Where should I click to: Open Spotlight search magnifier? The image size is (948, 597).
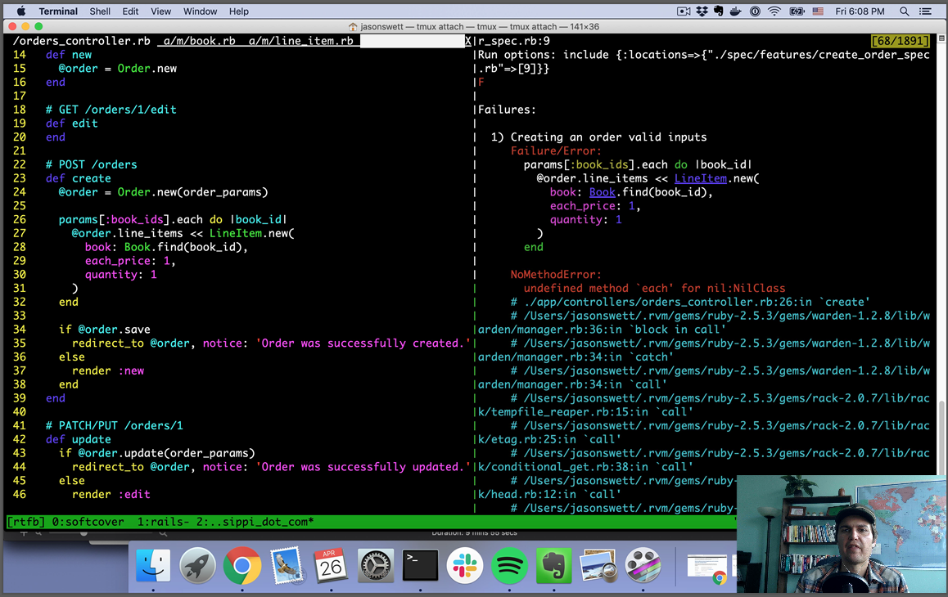[x=905, y=11]
